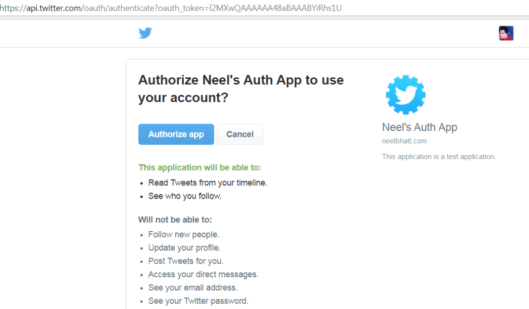Click 'Access your direct messages' item

(x=203, y=274)
